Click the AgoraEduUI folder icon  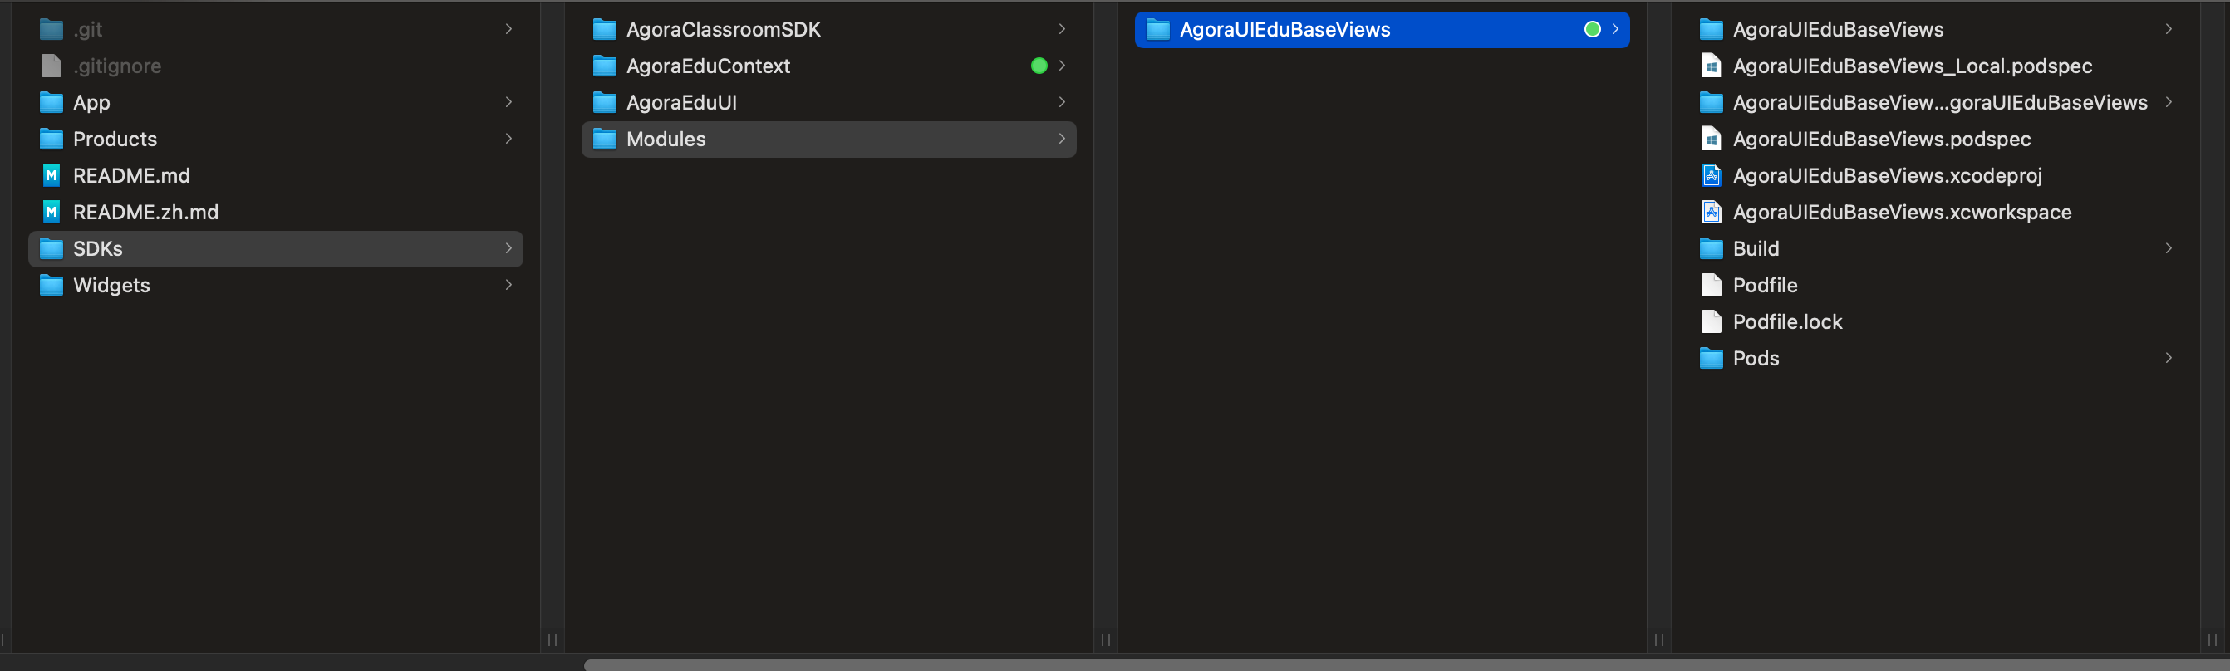click(604, 102)
